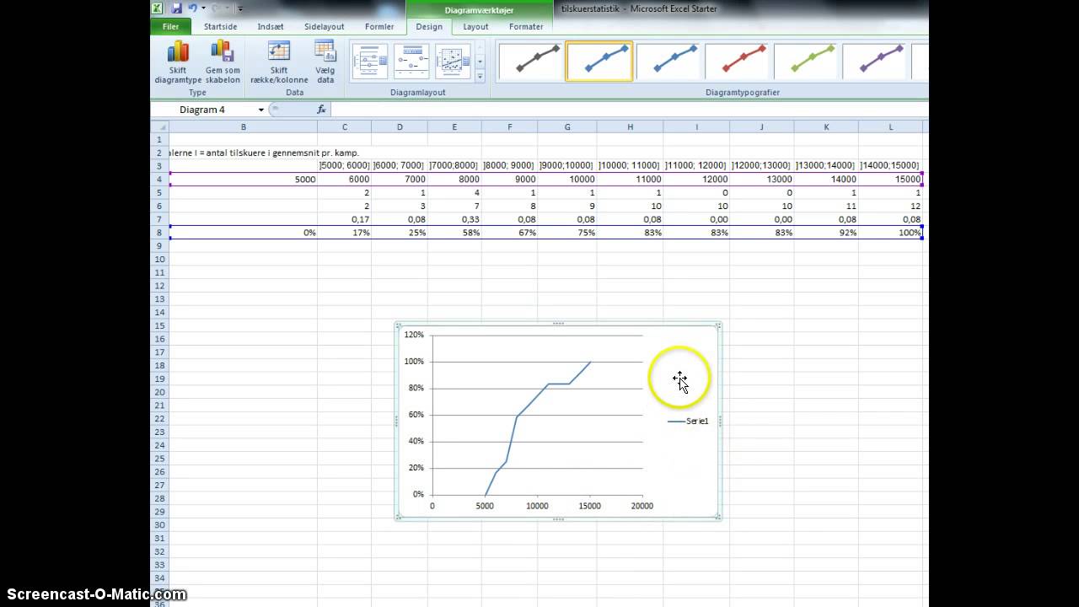Switch to the Indsæt tab
Screen dimensions: 1079x607
point(271,27)
